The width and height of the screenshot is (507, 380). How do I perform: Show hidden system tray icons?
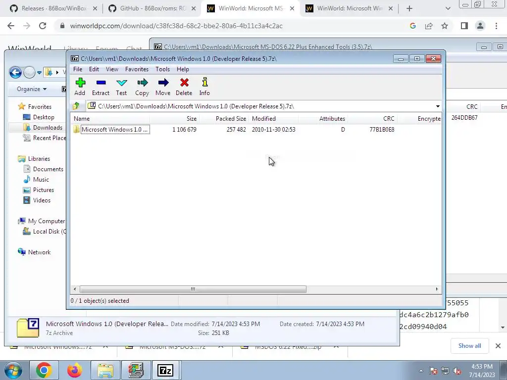click(421, 371)
